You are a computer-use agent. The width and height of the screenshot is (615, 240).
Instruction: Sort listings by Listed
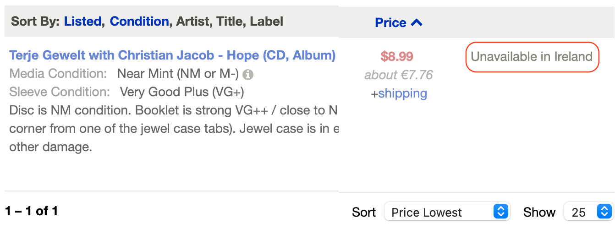82,21
